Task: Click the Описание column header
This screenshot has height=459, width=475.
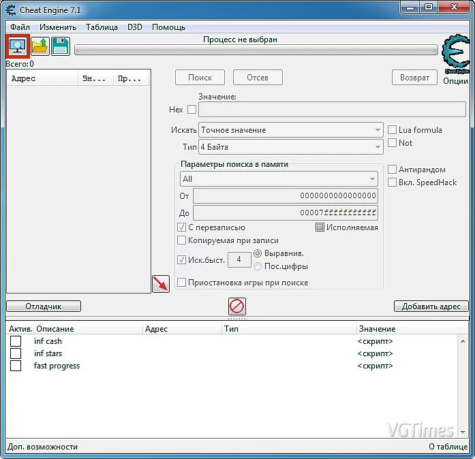Action: [88, 329]
